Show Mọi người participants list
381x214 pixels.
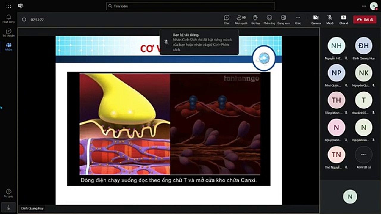click(x=241, y=20)
